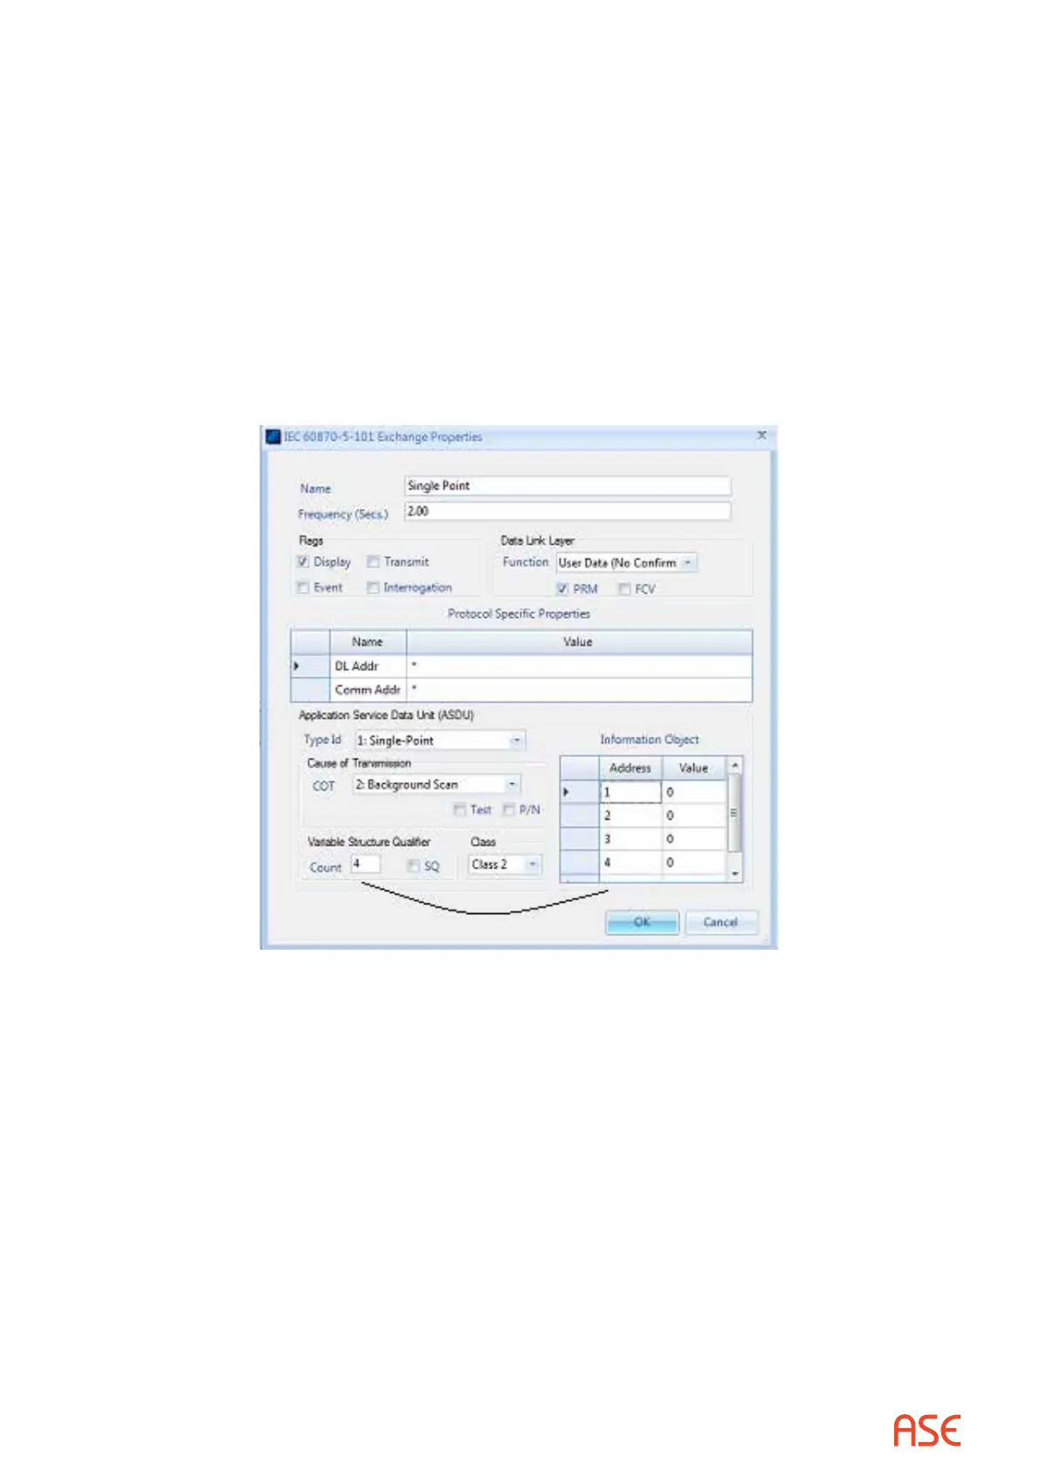The image size is (1040, 1470).
Task: Uncheck the PRM checkbox
Action: (563, 589)
